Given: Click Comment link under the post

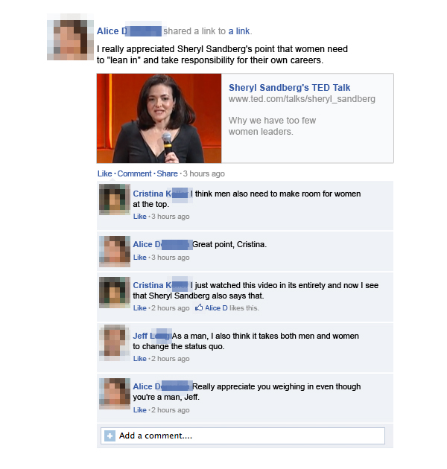Looking at the screenshot, I should pyautogui.click(x=134, y=173).
